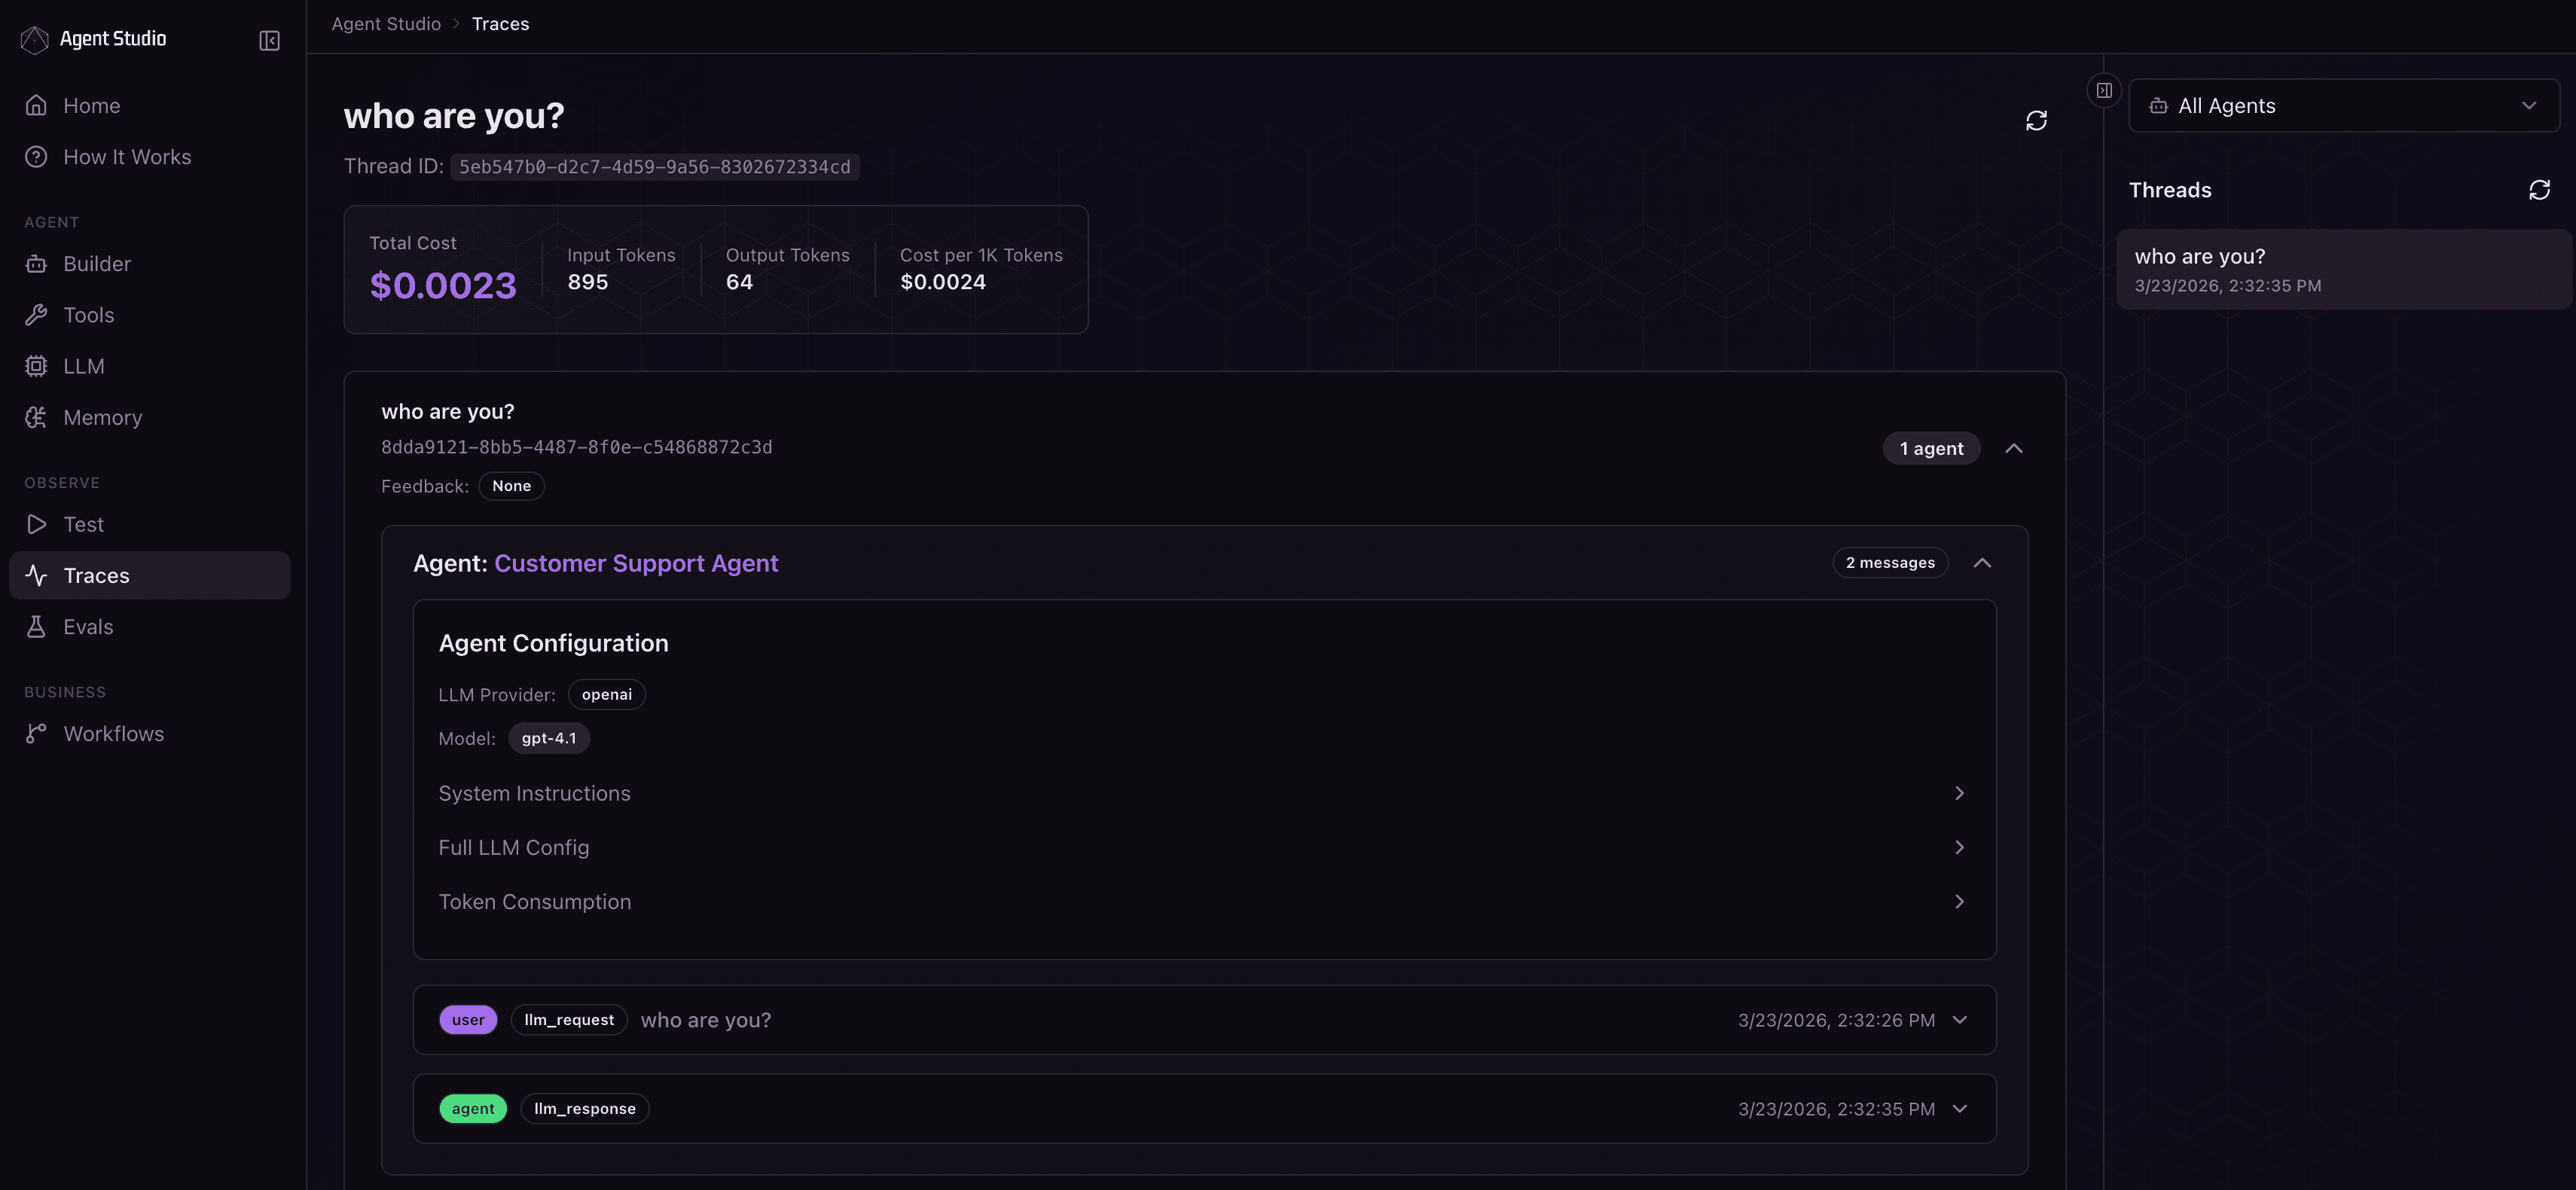The width and height of the screenshot is (2576, 1190).
Task: Collapse the Customer Support Agent messages
Action: coord(1981,563)
